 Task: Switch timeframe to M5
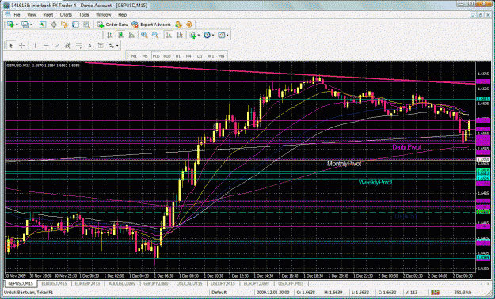click(145, 56)
